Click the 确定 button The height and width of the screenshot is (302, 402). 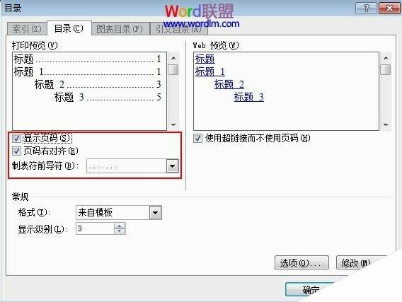[x=310, y=290]
